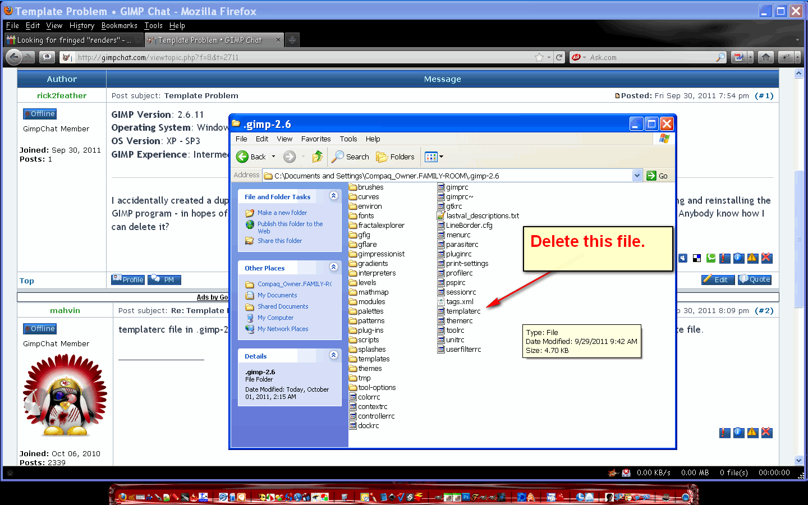
Task: Click the Delicious checkered share icon
Action: tap(697, 258)
